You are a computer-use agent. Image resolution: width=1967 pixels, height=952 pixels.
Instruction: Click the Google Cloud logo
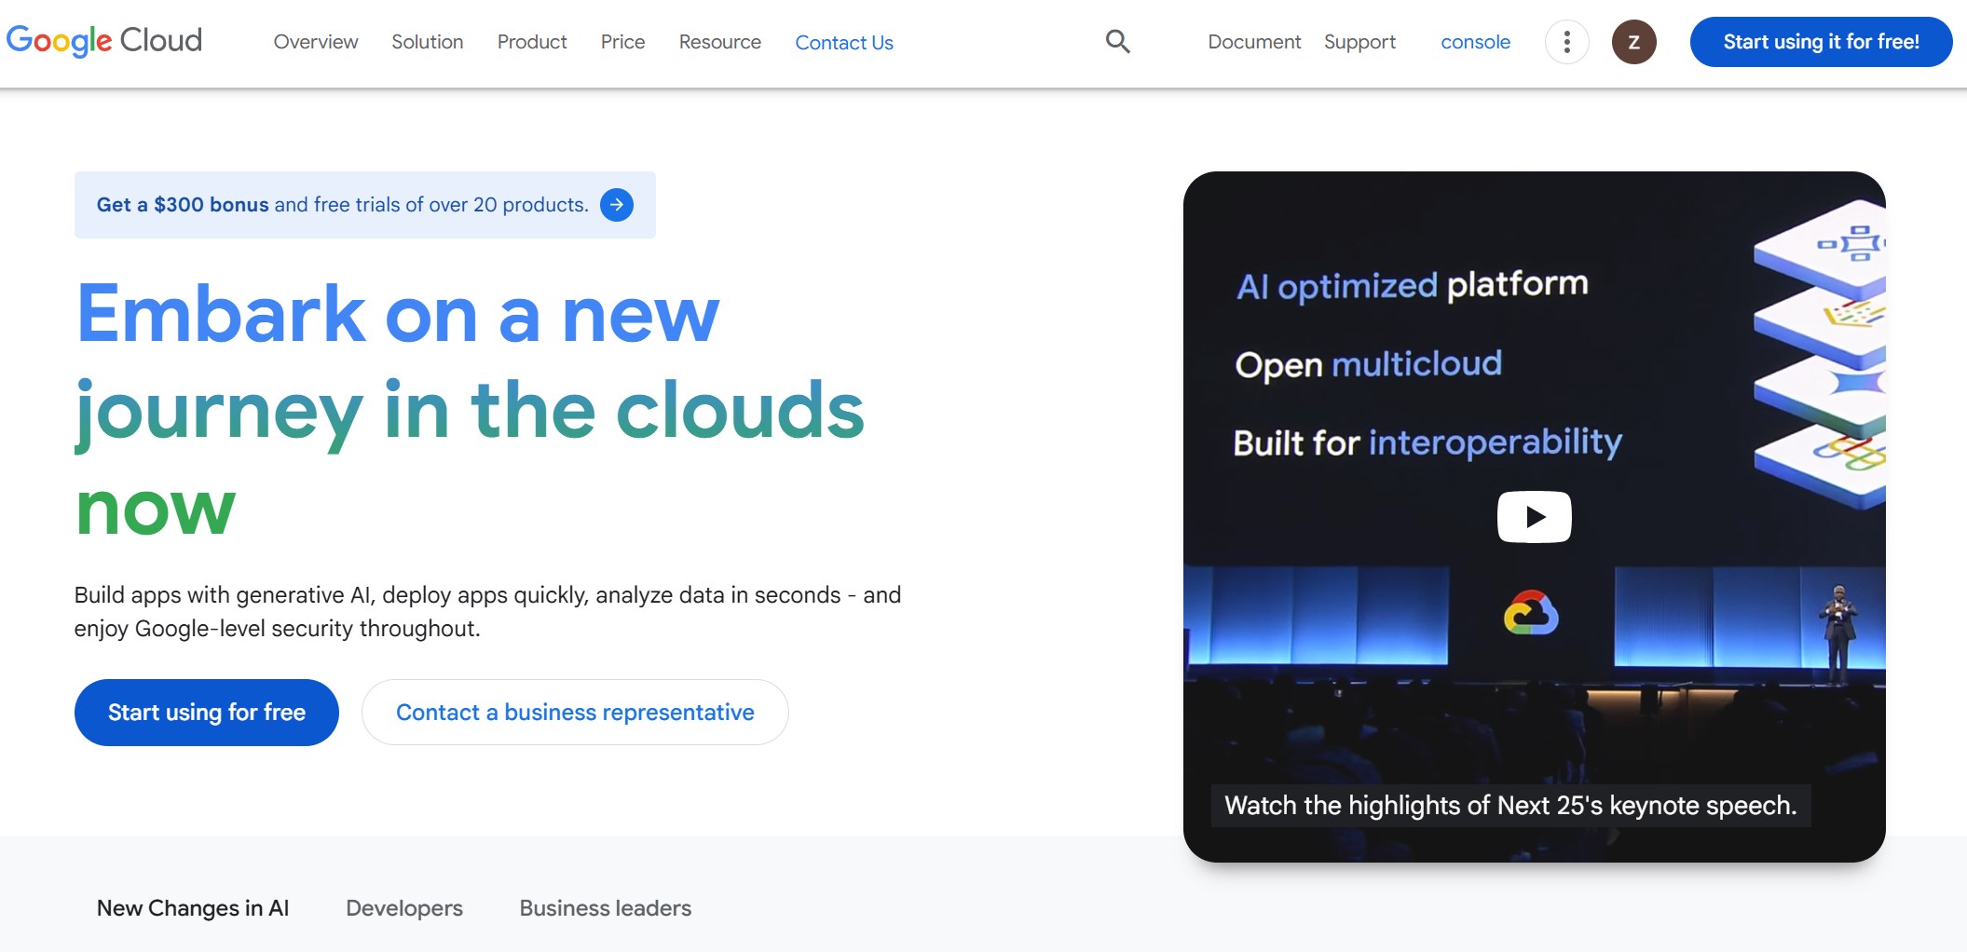[x=103, y=40]
